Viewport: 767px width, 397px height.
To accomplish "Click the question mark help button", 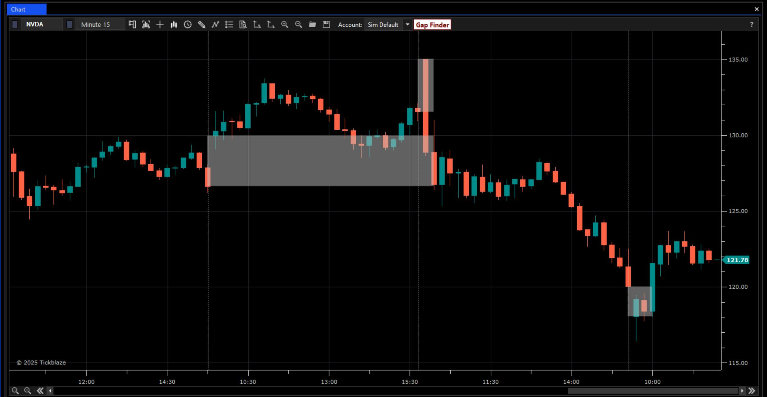I will [751, 24].
